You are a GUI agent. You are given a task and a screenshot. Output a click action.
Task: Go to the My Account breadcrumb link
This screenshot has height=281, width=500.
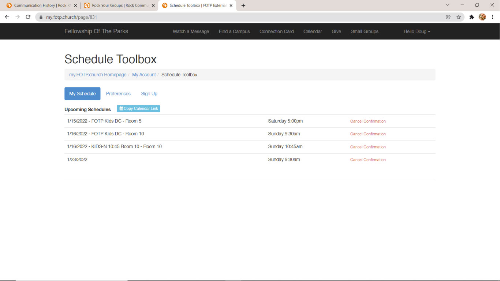144,75
